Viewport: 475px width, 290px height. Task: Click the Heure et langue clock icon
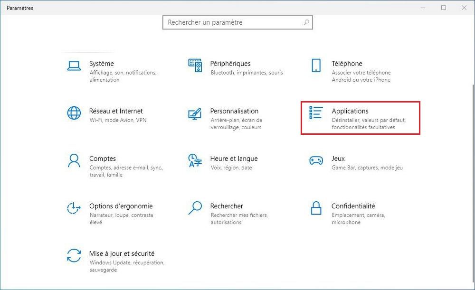[195, 160]
